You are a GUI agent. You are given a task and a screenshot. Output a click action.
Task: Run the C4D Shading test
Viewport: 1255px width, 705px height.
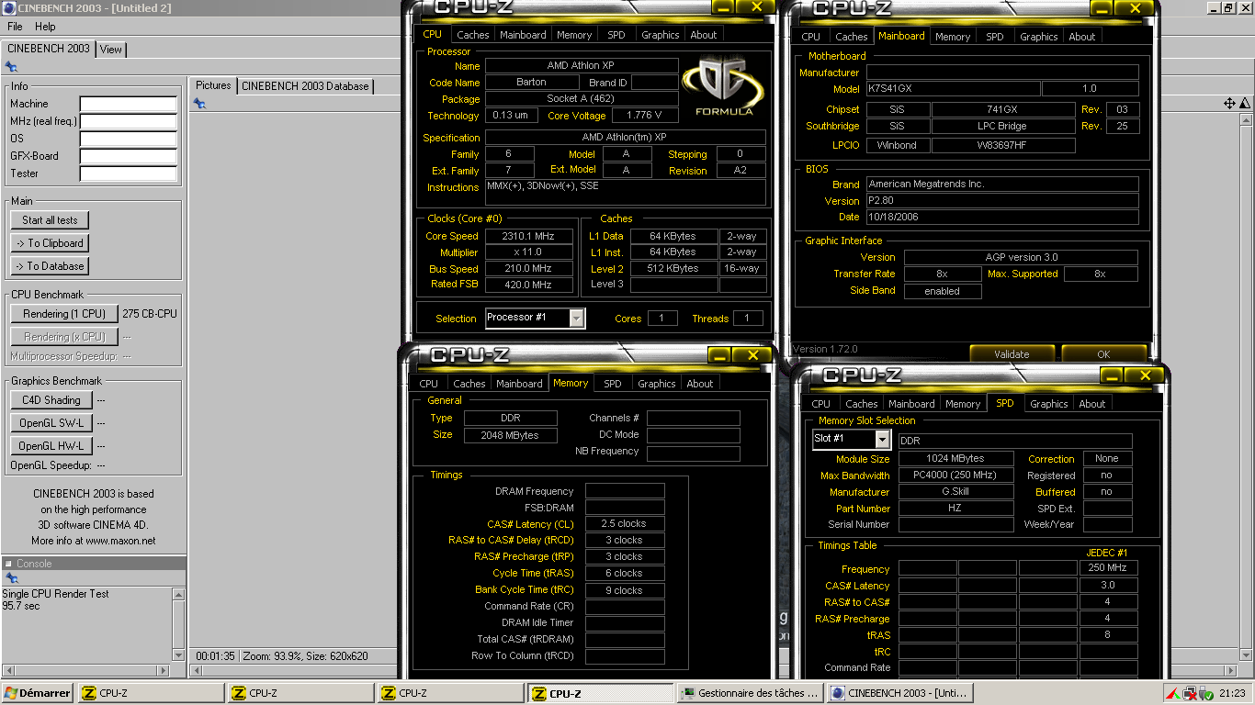pyautogui.click(x=51, y=400)
